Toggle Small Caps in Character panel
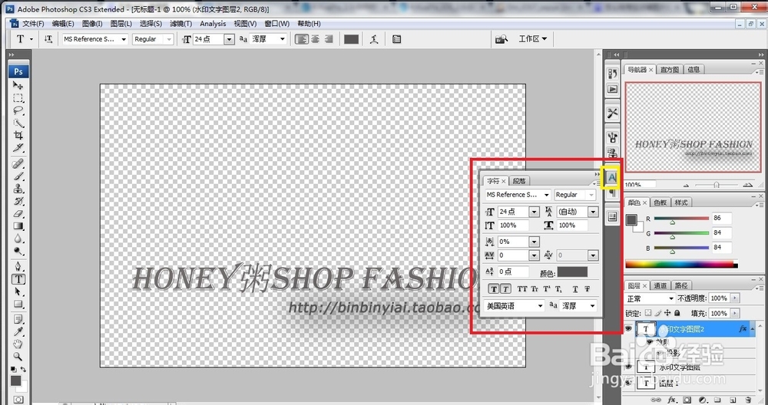This screenshot has width=768, height=405. pos(535,289)
